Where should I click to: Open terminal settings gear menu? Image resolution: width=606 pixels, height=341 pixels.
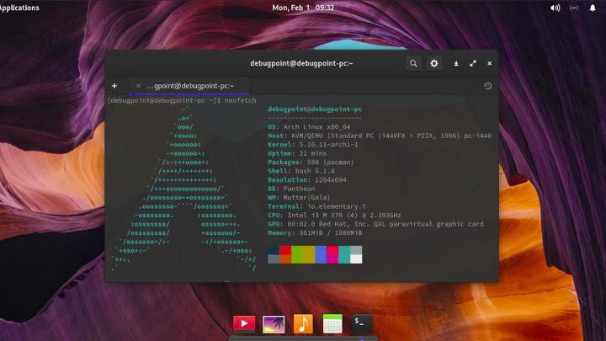(x=434, y=63)
